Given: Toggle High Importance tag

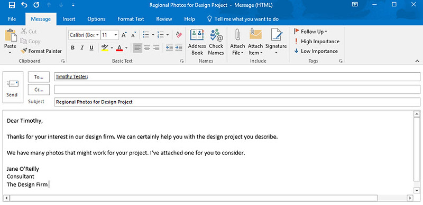Looking at the screenshot, I should (316, 42).
